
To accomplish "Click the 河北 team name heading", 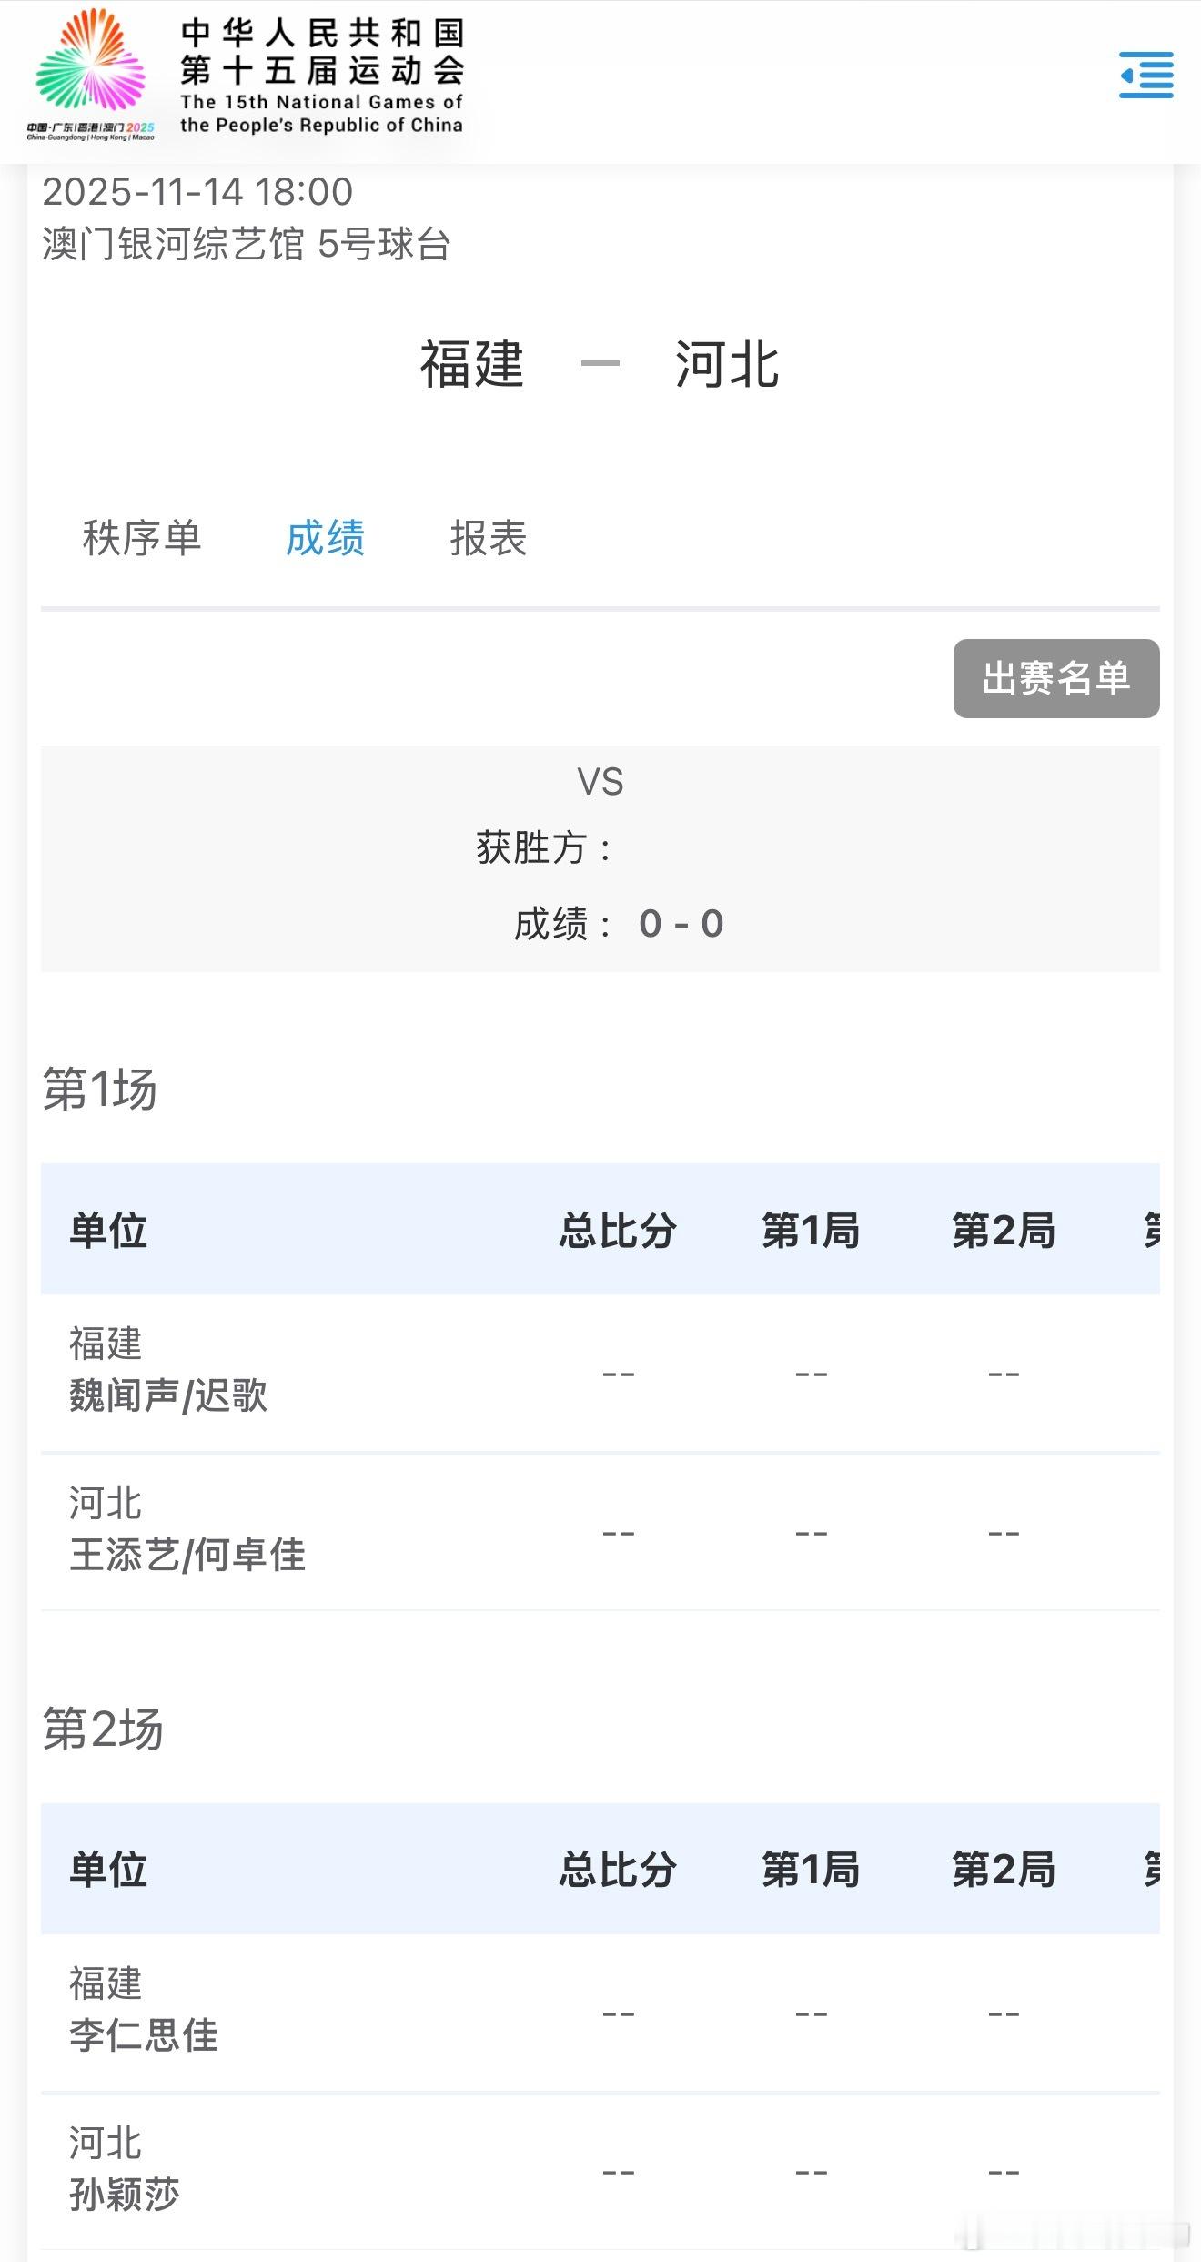I will click(x=727, y=364).
